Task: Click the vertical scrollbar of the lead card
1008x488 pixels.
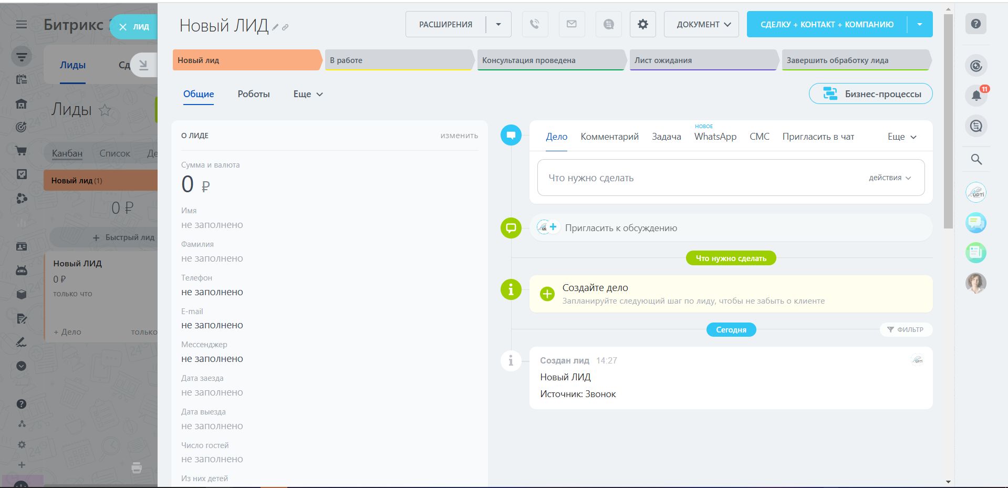Action: [x=948, y=121]
